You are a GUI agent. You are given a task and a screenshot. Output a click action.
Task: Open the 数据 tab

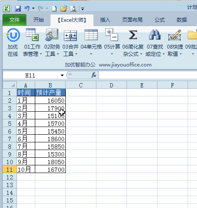[x=182, y=20]
